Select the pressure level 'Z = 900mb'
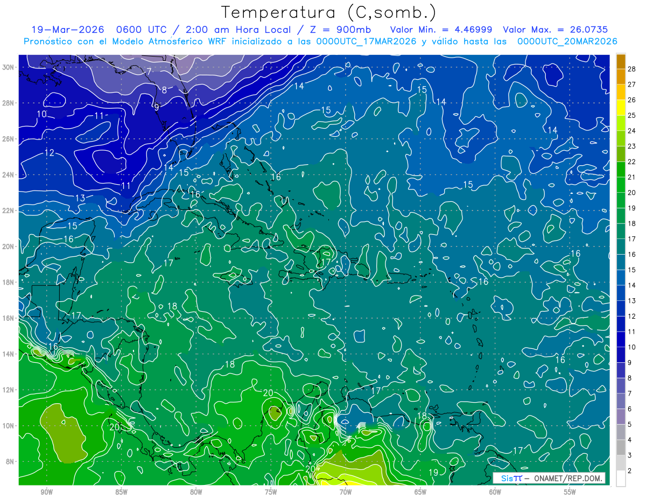 (337, 30)
